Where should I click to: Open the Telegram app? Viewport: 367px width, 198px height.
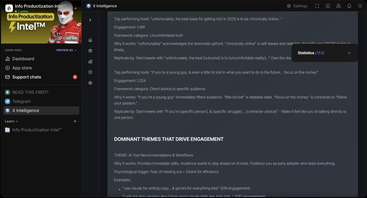(21, 101)
